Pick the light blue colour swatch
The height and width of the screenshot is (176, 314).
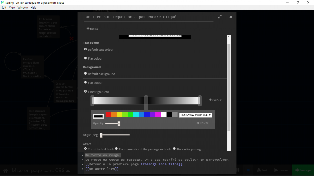tap(142, 115)
